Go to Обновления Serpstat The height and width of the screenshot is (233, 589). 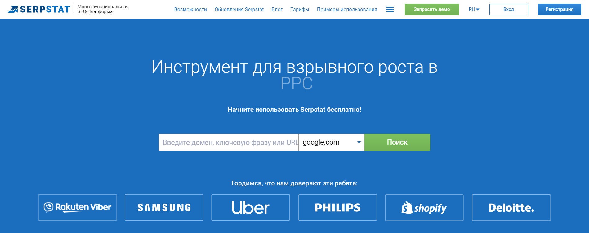pyautogui.click(x=239, y=10)
